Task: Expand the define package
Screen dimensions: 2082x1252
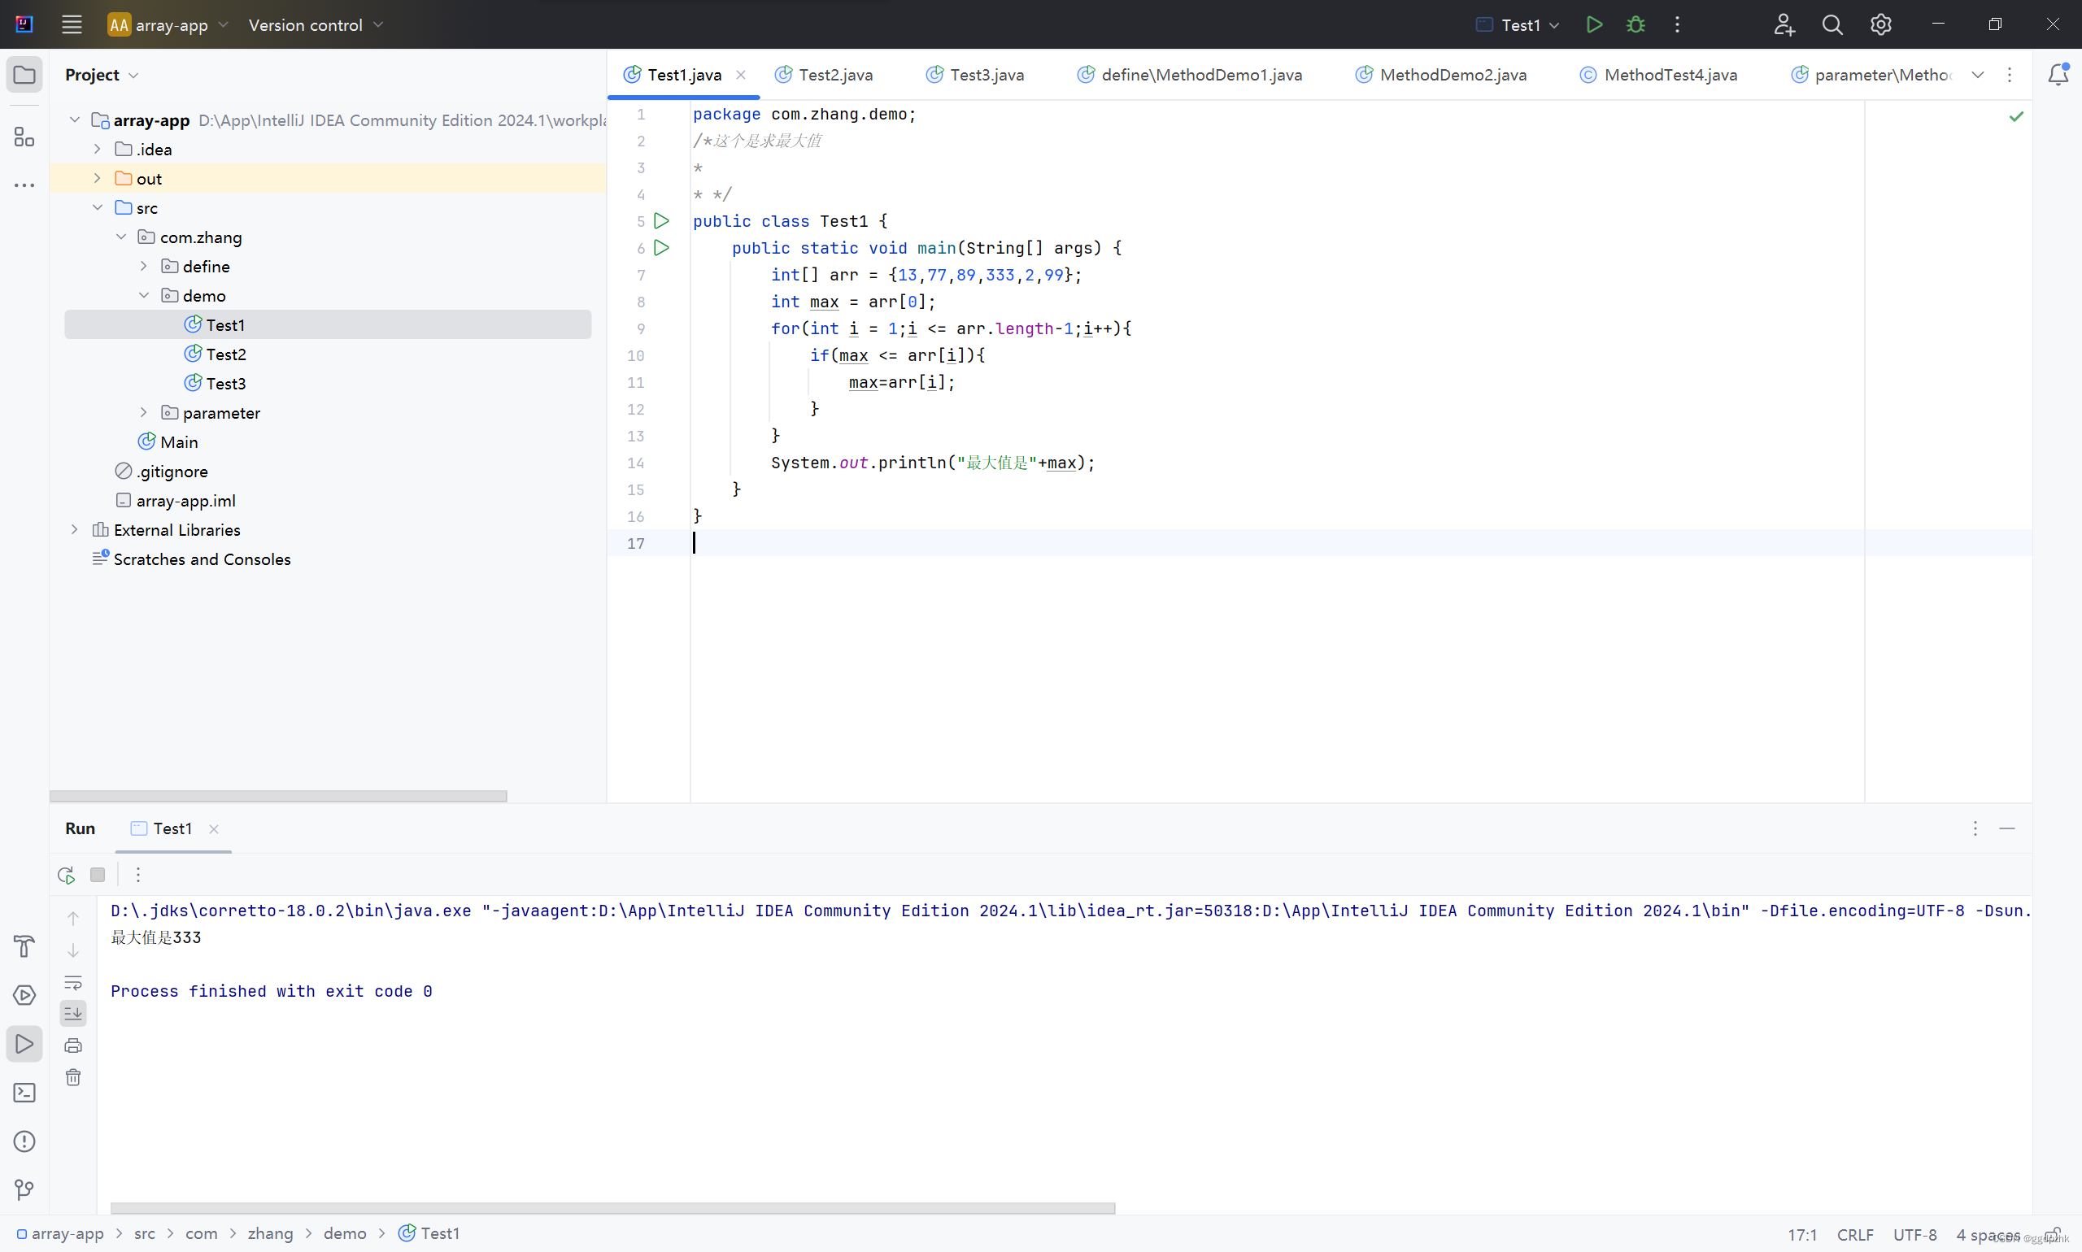Action: [143, 266]
